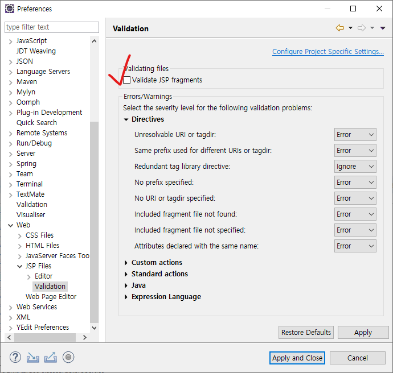Viewport: 393px width, 373px height.
Task: Select YEdit Preferences in the tree
Action: tap(43, 328)
